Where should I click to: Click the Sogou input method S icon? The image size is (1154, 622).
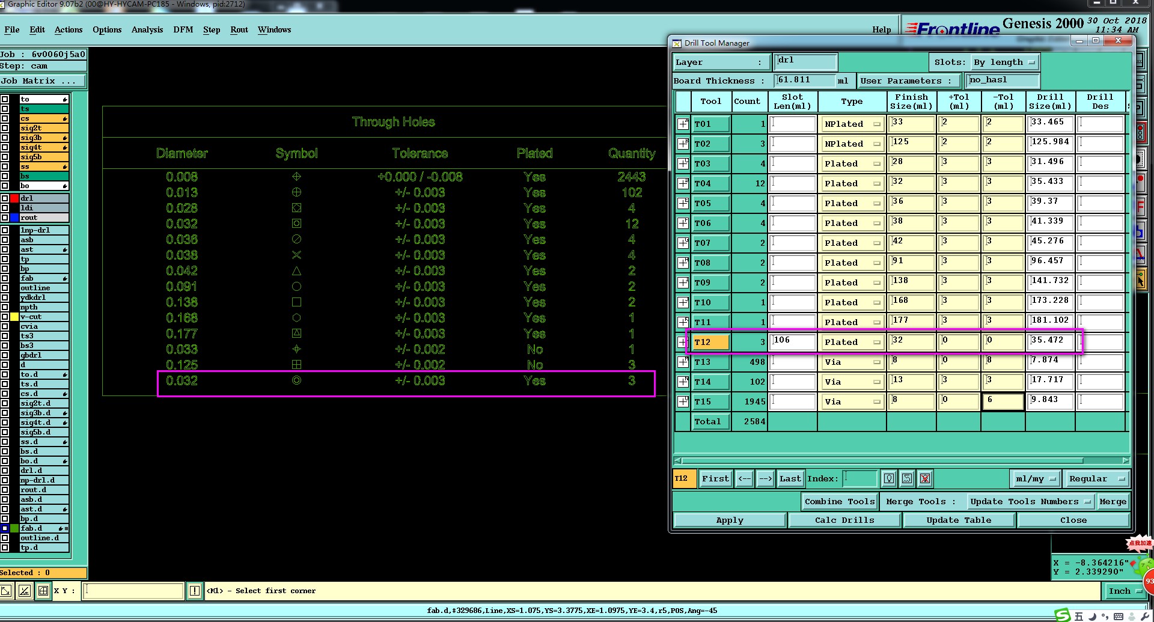point(1063,615)
